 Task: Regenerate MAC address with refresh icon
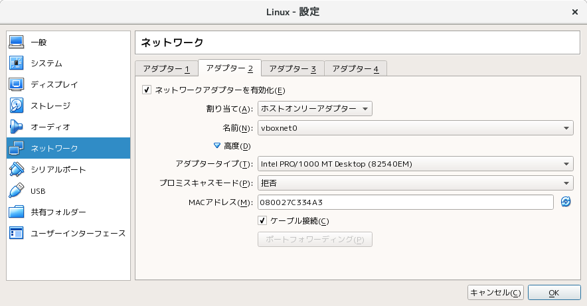click(566, 202)
